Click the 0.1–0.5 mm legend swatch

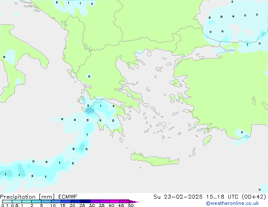tap(7, 202)
